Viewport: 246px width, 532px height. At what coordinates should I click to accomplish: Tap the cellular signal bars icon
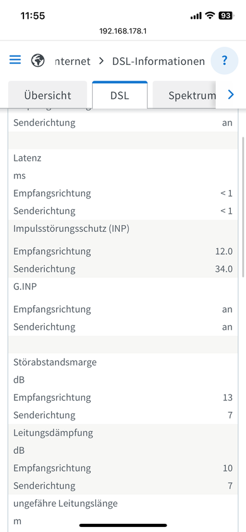point(196,16)
